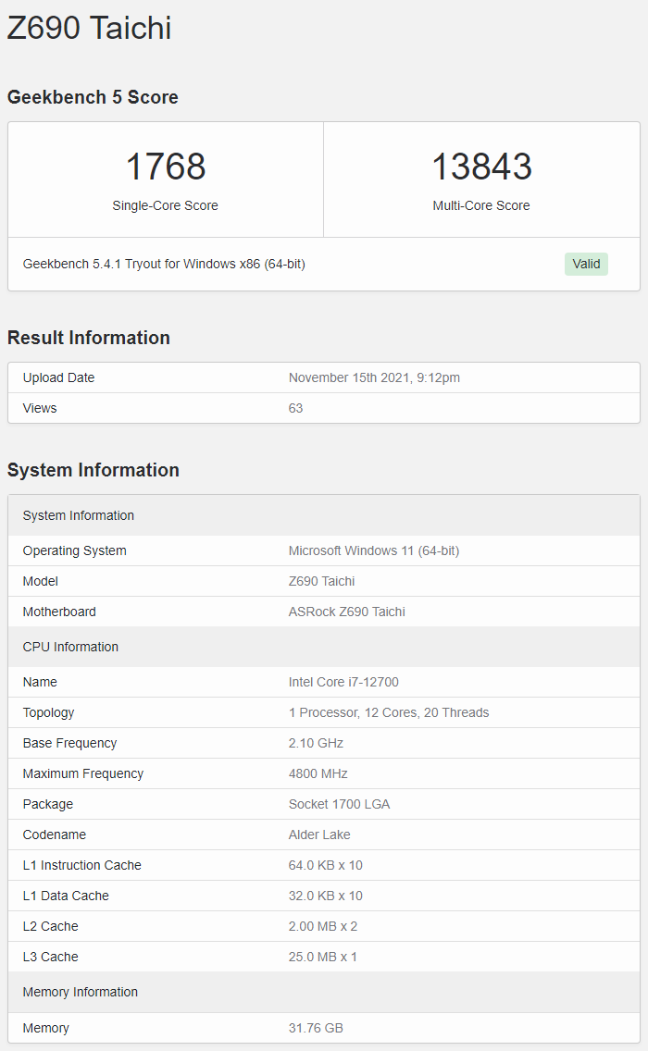
Task: Click the Geekbench 5.4.1 Tryout version text
Action: coord(164,264)
